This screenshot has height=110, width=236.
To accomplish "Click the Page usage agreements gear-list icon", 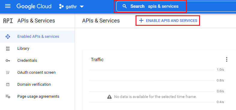I will pos(8,97).
